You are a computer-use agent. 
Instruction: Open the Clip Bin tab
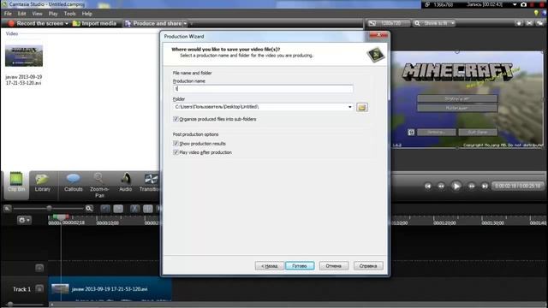pyautogui.click(x=16, y=182)
